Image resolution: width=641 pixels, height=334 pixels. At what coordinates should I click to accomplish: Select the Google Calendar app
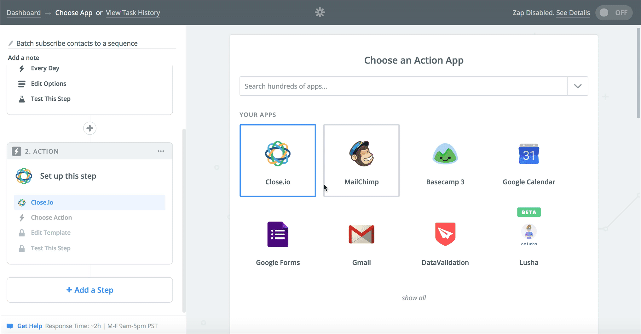coord(529,160)
